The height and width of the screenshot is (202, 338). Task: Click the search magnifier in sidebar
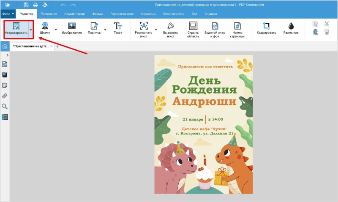[x=5, y=106]
